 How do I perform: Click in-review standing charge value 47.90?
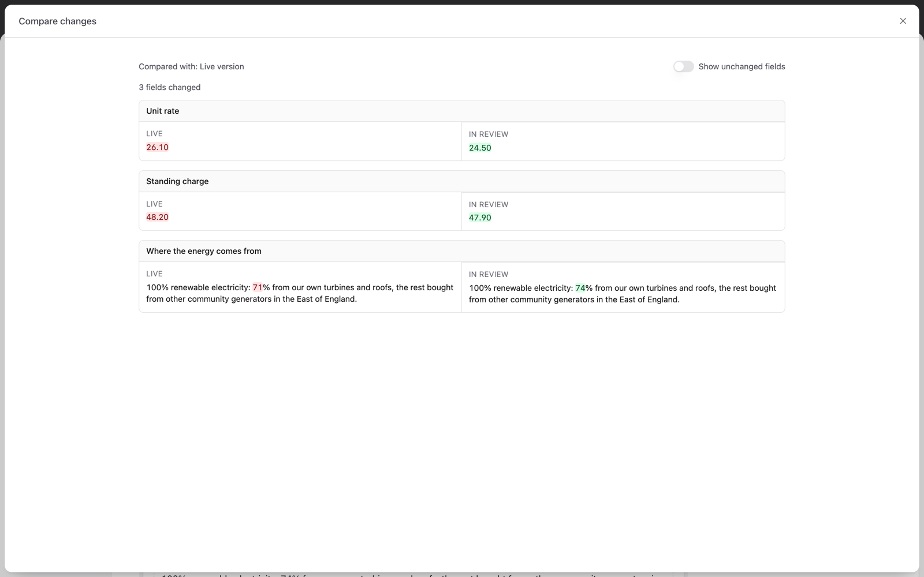point(480,218)
